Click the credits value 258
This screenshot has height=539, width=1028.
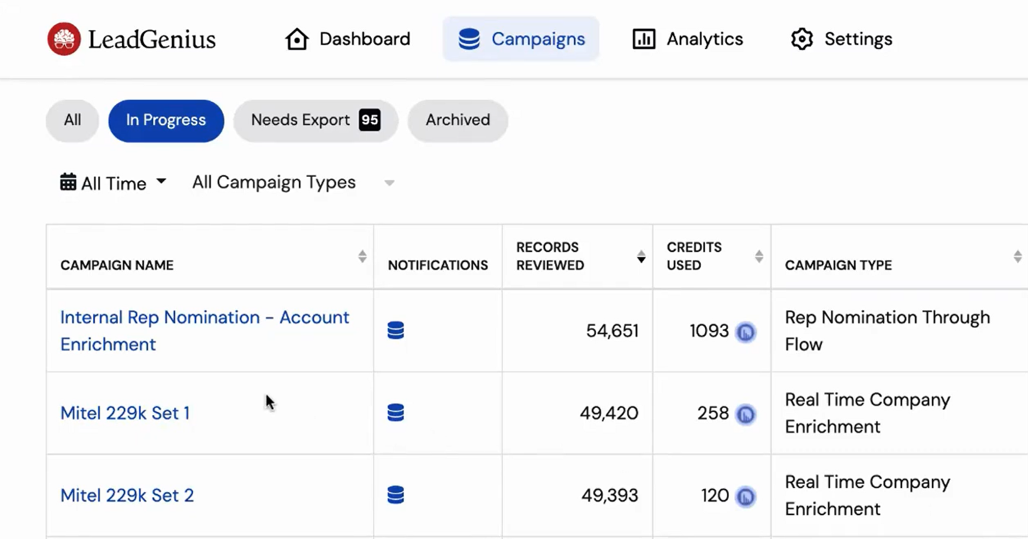(x=713, y=413)
